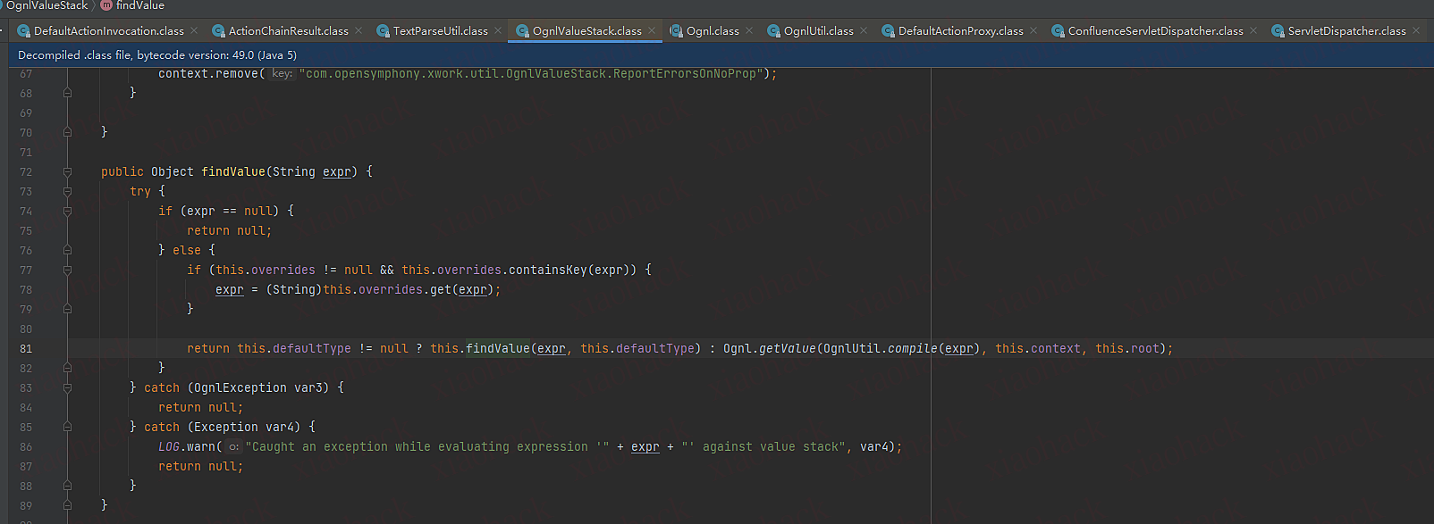
Task: Click the class icon on ServletDispatcher.class tab
Action: point(1278,31)
